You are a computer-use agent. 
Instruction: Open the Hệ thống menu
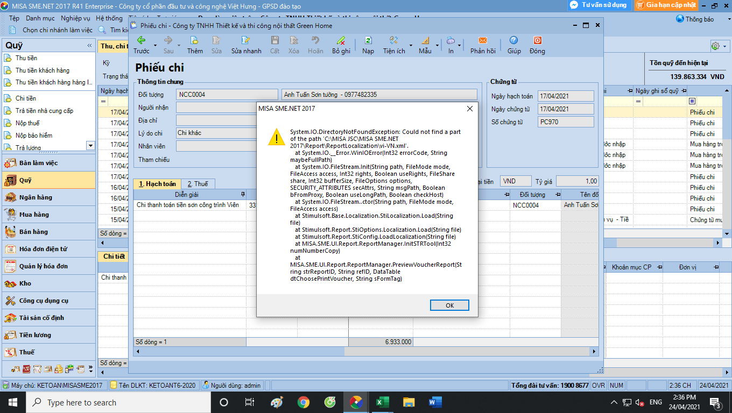pyautogui.click(x=109, y=18)
